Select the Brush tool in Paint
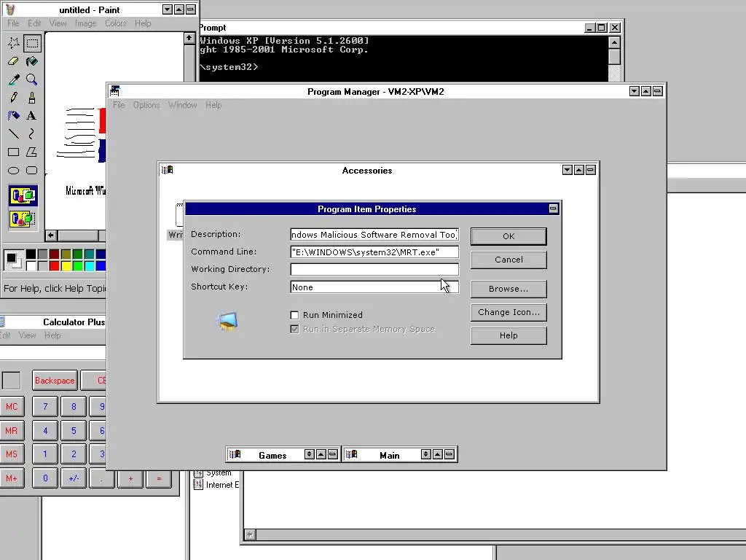 32,98
